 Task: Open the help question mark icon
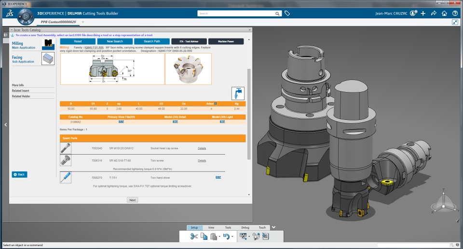(455, 13)
